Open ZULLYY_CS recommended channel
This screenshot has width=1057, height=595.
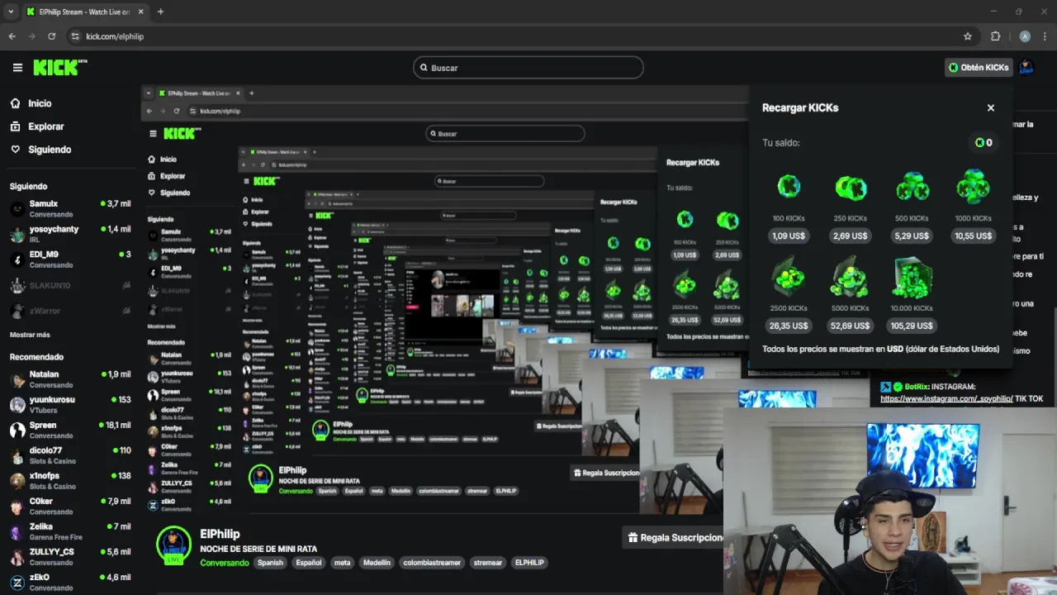click(69, 557)
